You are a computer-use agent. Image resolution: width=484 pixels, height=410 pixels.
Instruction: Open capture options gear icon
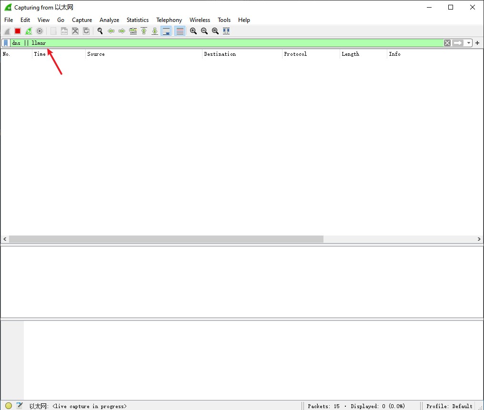40,31
